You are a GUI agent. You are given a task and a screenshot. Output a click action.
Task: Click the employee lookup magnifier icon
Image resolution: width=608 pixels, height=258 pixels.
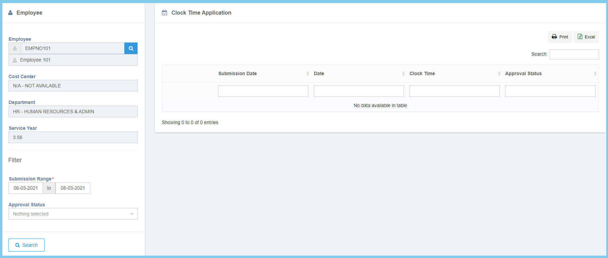click(x=131, y=48)
